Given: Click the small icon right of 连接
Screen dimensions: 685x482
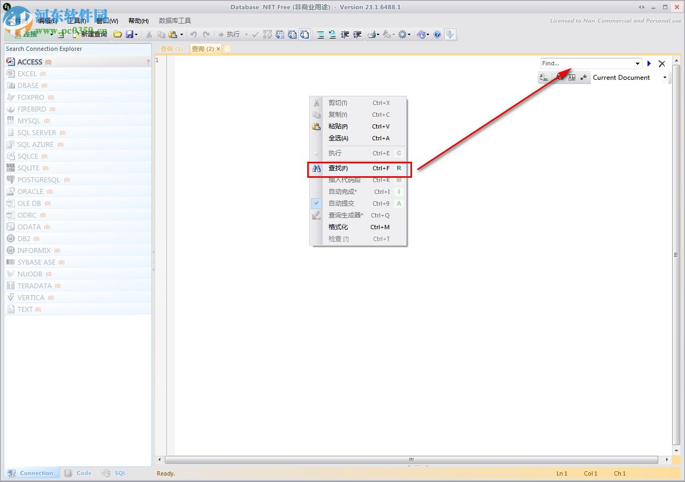Looking at the screenshot, I should (60, 34).
